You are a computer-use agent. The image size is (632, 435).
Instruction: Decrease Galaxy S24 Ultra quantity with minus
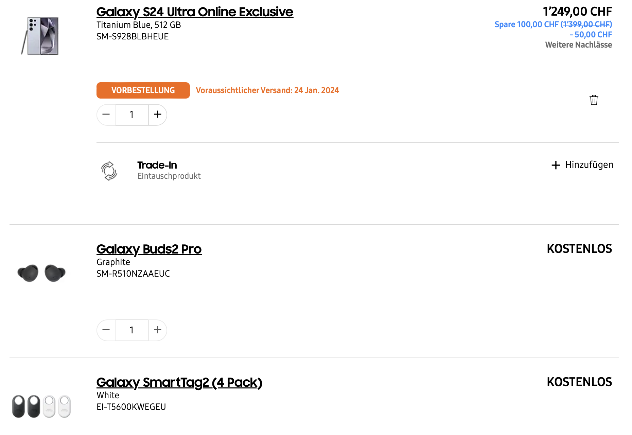106,115
